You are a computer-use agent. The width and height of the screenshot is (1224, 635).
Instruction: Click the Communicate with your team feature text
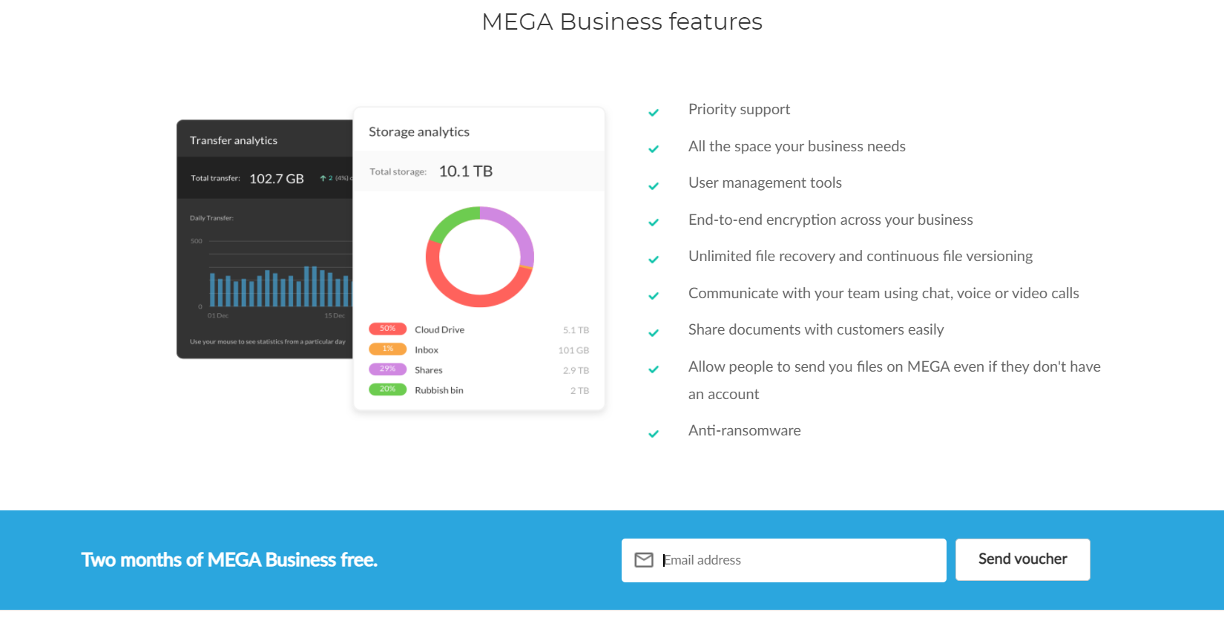884,293
